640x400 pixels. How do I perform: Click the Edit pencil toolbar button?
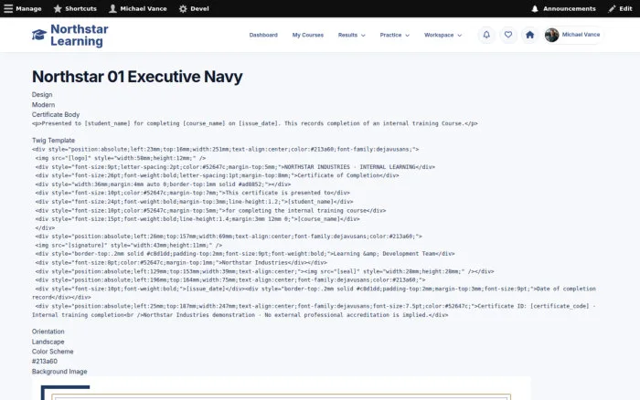point(620,8)
